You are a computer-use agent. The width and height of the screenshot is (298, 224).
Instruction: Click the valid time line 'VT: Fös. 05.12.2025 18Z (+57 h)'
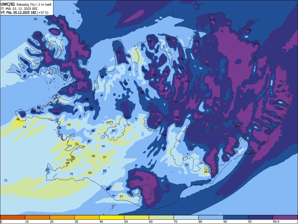click(x=24, y=13)
